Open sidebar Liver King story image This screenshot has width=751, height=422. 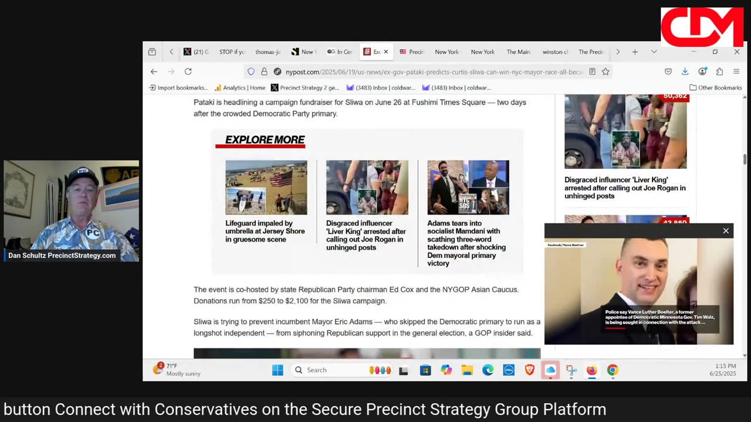625,131
